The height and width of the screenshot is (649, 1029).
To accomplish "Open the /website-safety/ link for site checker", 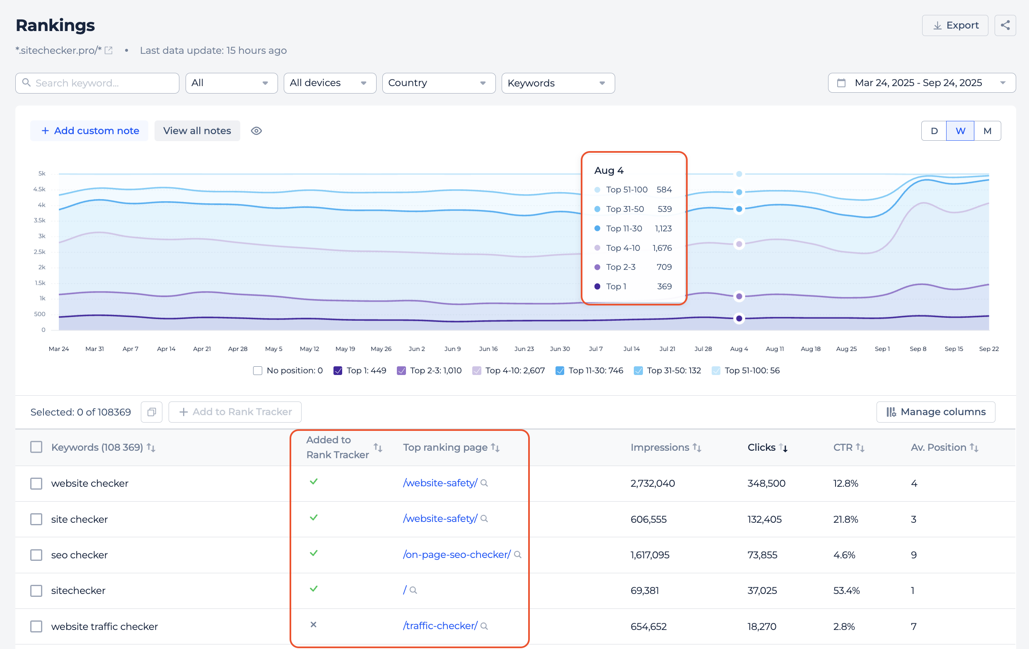I will [440, 518].
